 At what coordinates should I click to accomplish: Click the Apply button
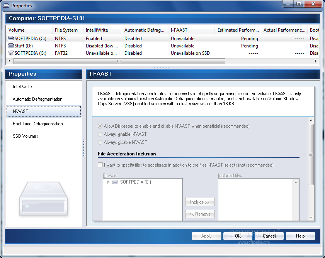click(206, 236)
